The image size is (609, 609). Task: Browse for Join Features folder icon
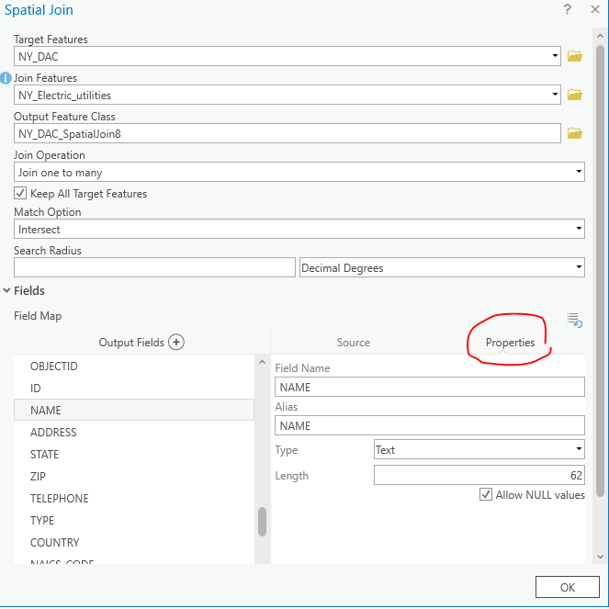(574, 95)
